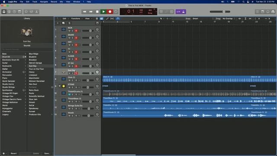Toggle the Metronome click button

[x=184, y=12]
